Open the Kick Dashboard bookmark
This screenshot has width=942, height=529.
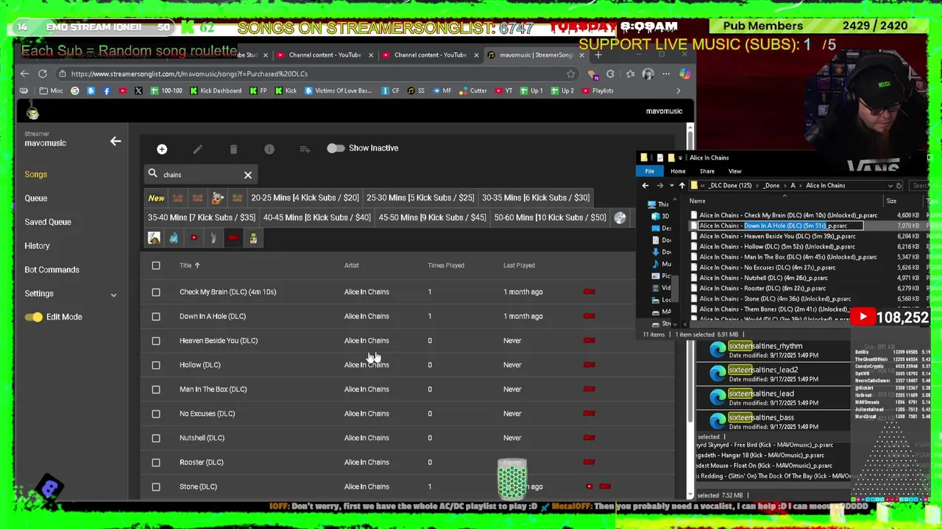point(215,90)
